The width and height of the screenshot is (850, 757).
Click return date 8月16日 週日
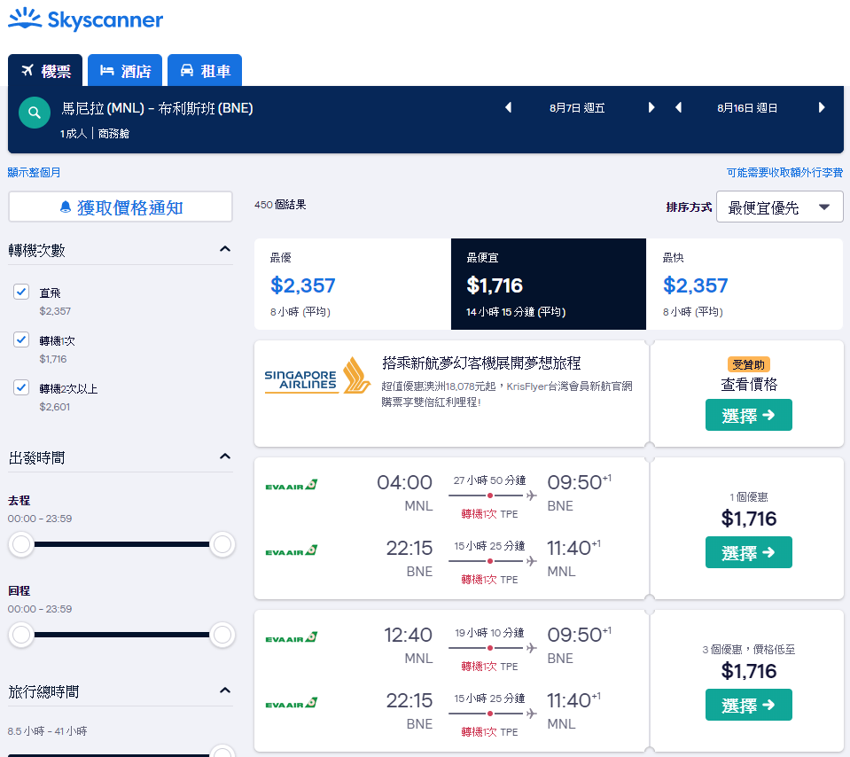[x=747, y=108]
